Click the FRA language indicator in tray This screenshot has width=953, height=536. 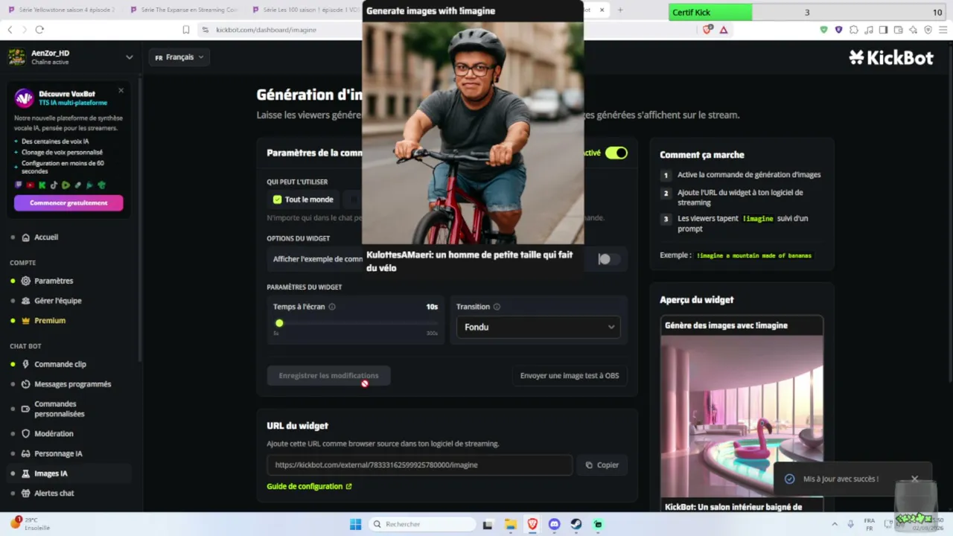tap(869, 524)
